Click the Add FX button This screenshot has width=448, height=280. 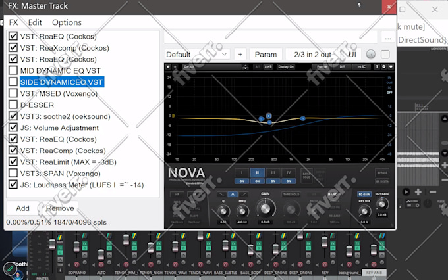[22, 208]
